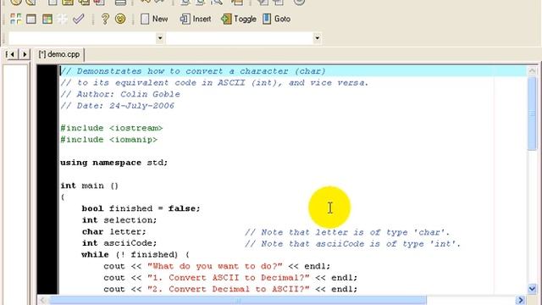
Task: Click the Toggle bookmark button
Action: click(239, 19)
